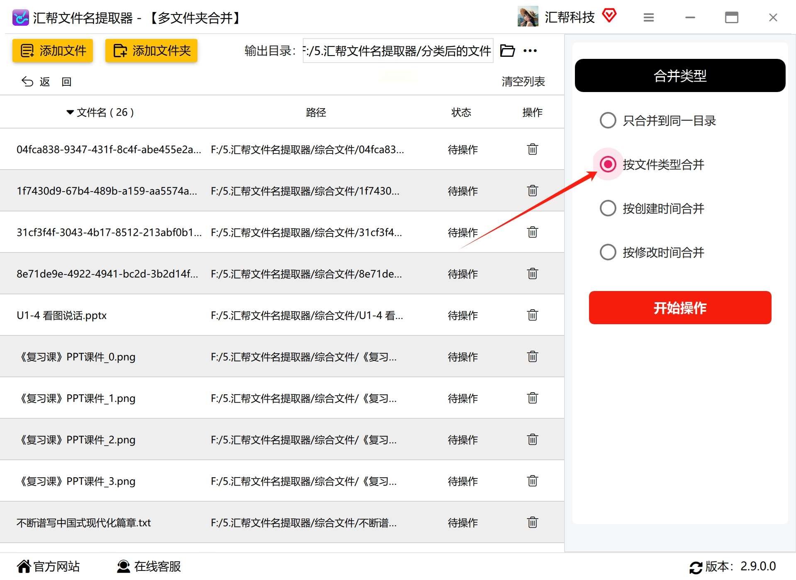The image size is (796, 580).
Task: Select 按修改时间合并 radio option
Action: 608,252
